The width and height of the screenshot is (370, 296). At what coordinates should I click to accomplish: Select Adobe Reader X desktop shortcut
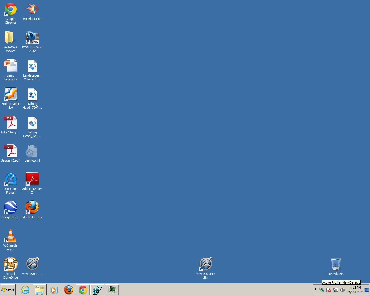pos(32,180)
